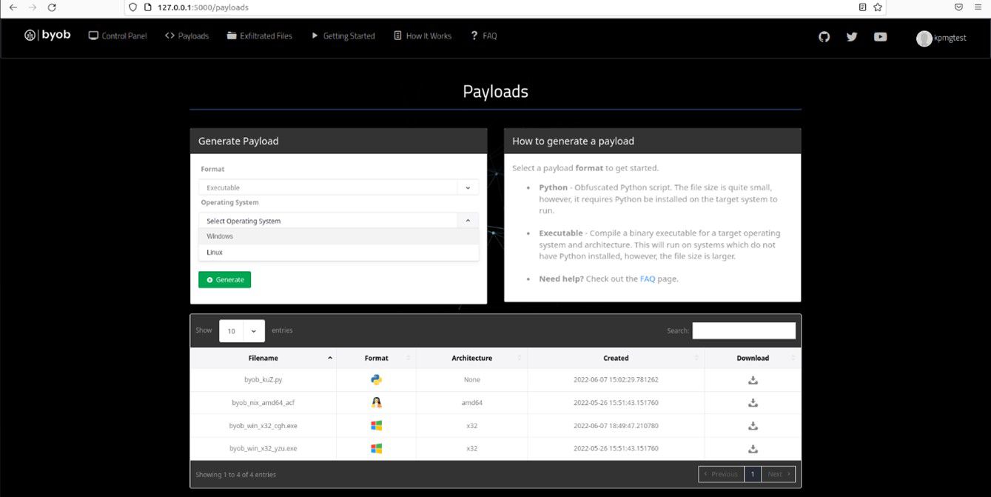Download the byob_kuZ.py payload
This screenshot has width=991, height=497.
point(753,380)
